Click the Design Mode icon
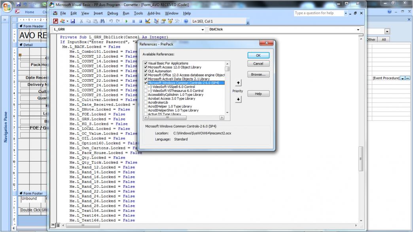The height and width of the screenshot is (232, 413). tap(148, 21)
